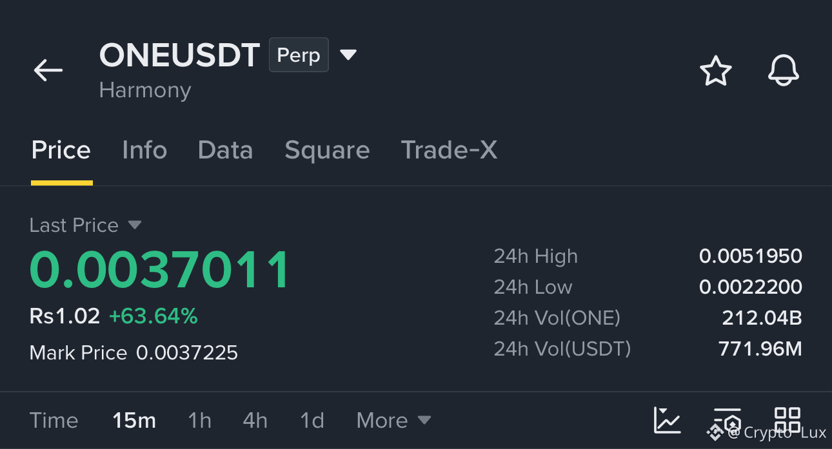Select the 1h timeframe
The image size is (832, 449).
click(x=199, y=421)
